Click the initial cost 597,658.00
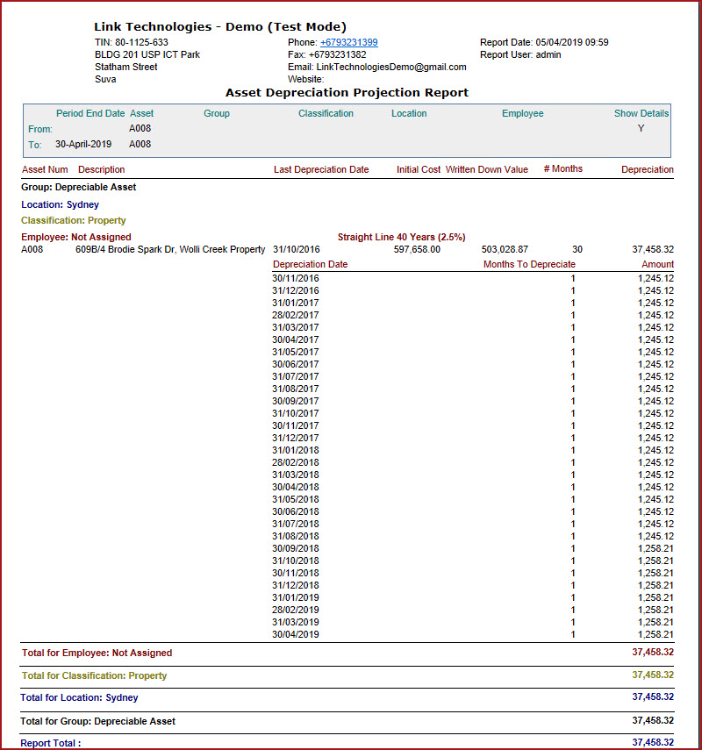The height and width of the screenshot is (750, 702). [417, 249]
